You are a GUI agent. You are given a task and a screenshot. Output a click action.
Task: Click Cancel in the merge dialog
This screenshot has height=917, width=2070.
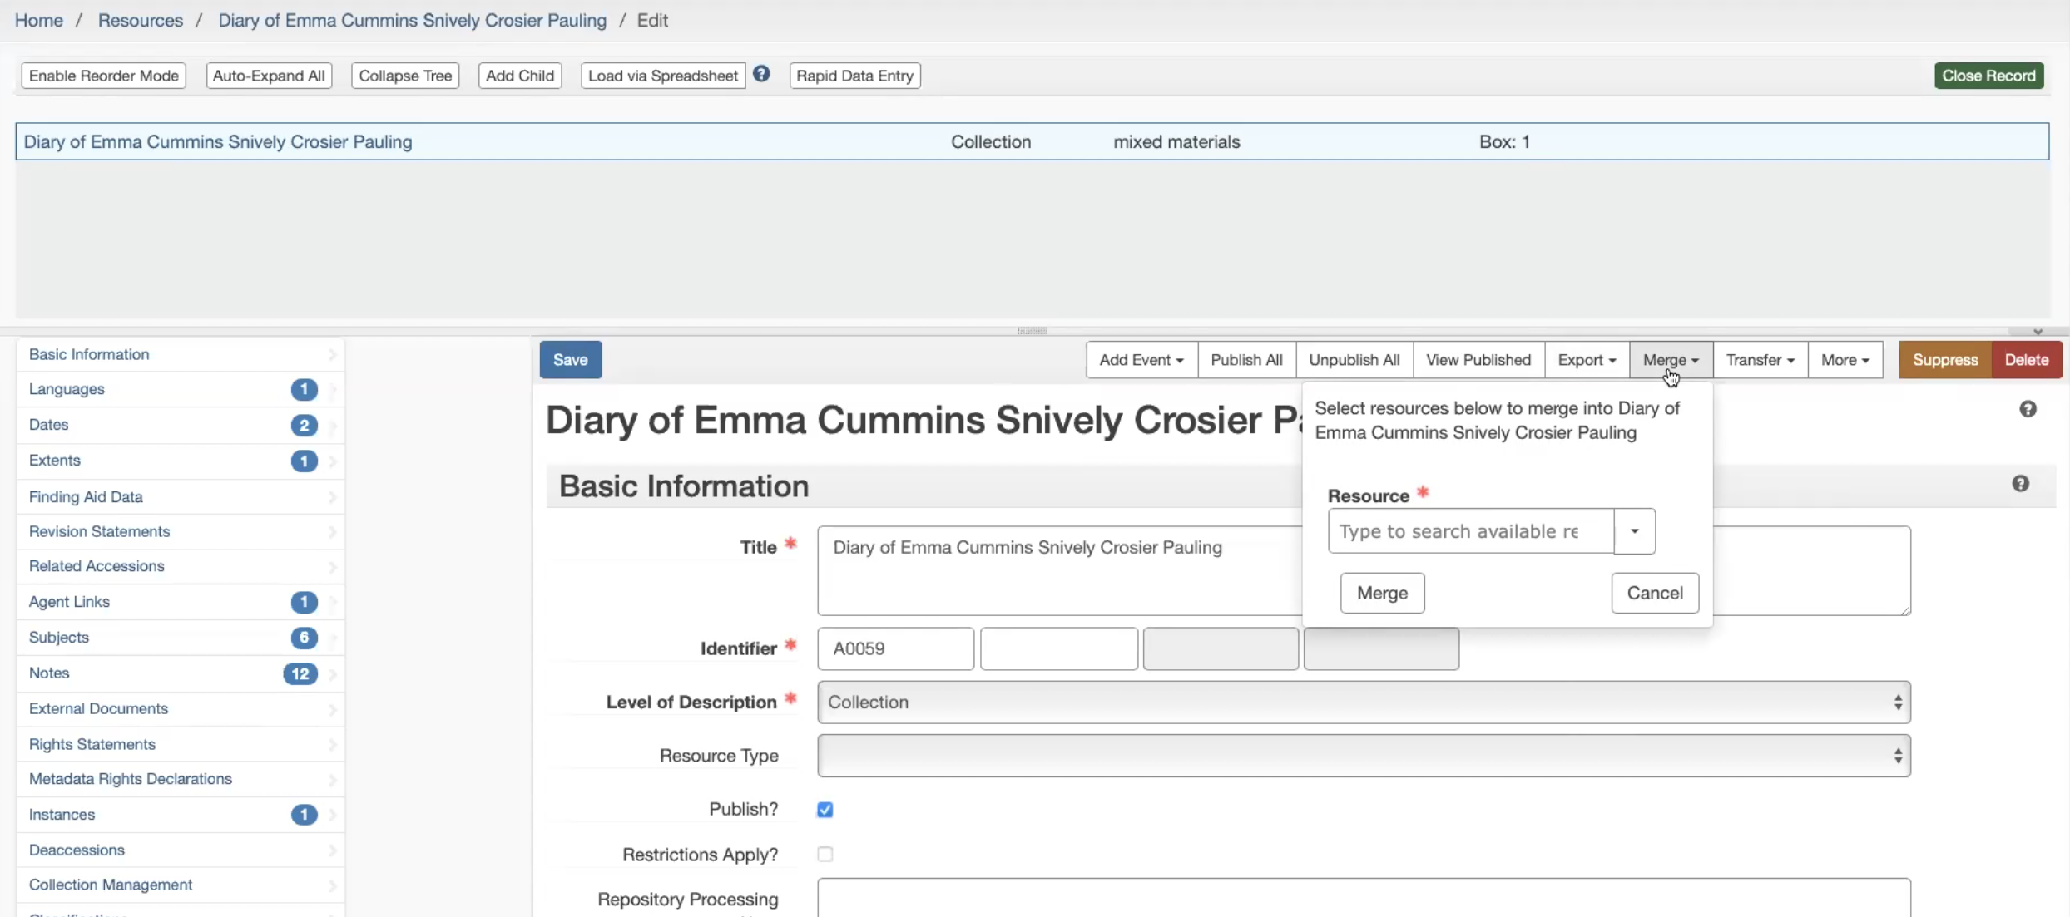[1654, 592]
